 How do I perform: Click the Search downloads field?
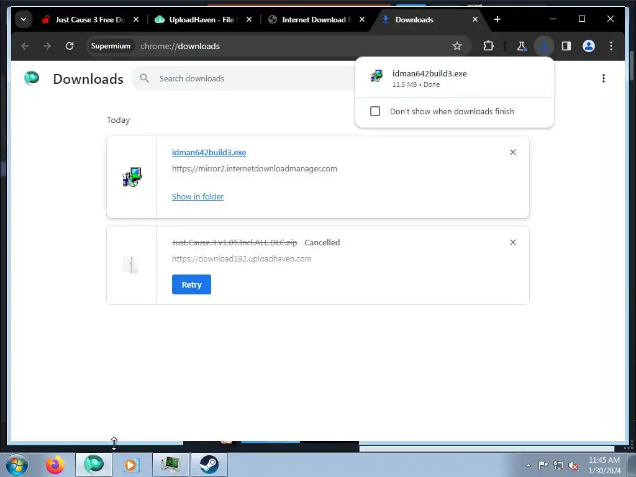tap(243, 78)
